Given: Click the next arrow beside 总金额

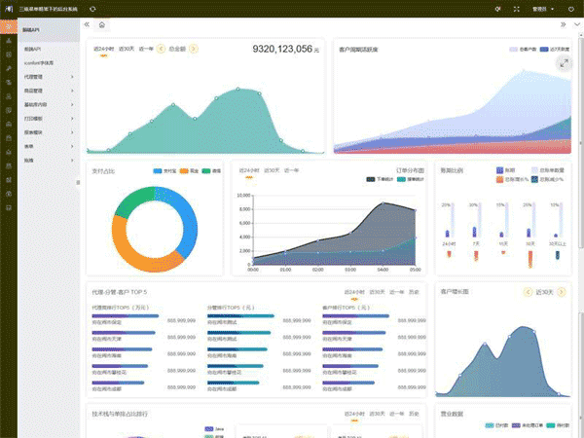Looking at the screenshot, I should (x=194, y=48).
